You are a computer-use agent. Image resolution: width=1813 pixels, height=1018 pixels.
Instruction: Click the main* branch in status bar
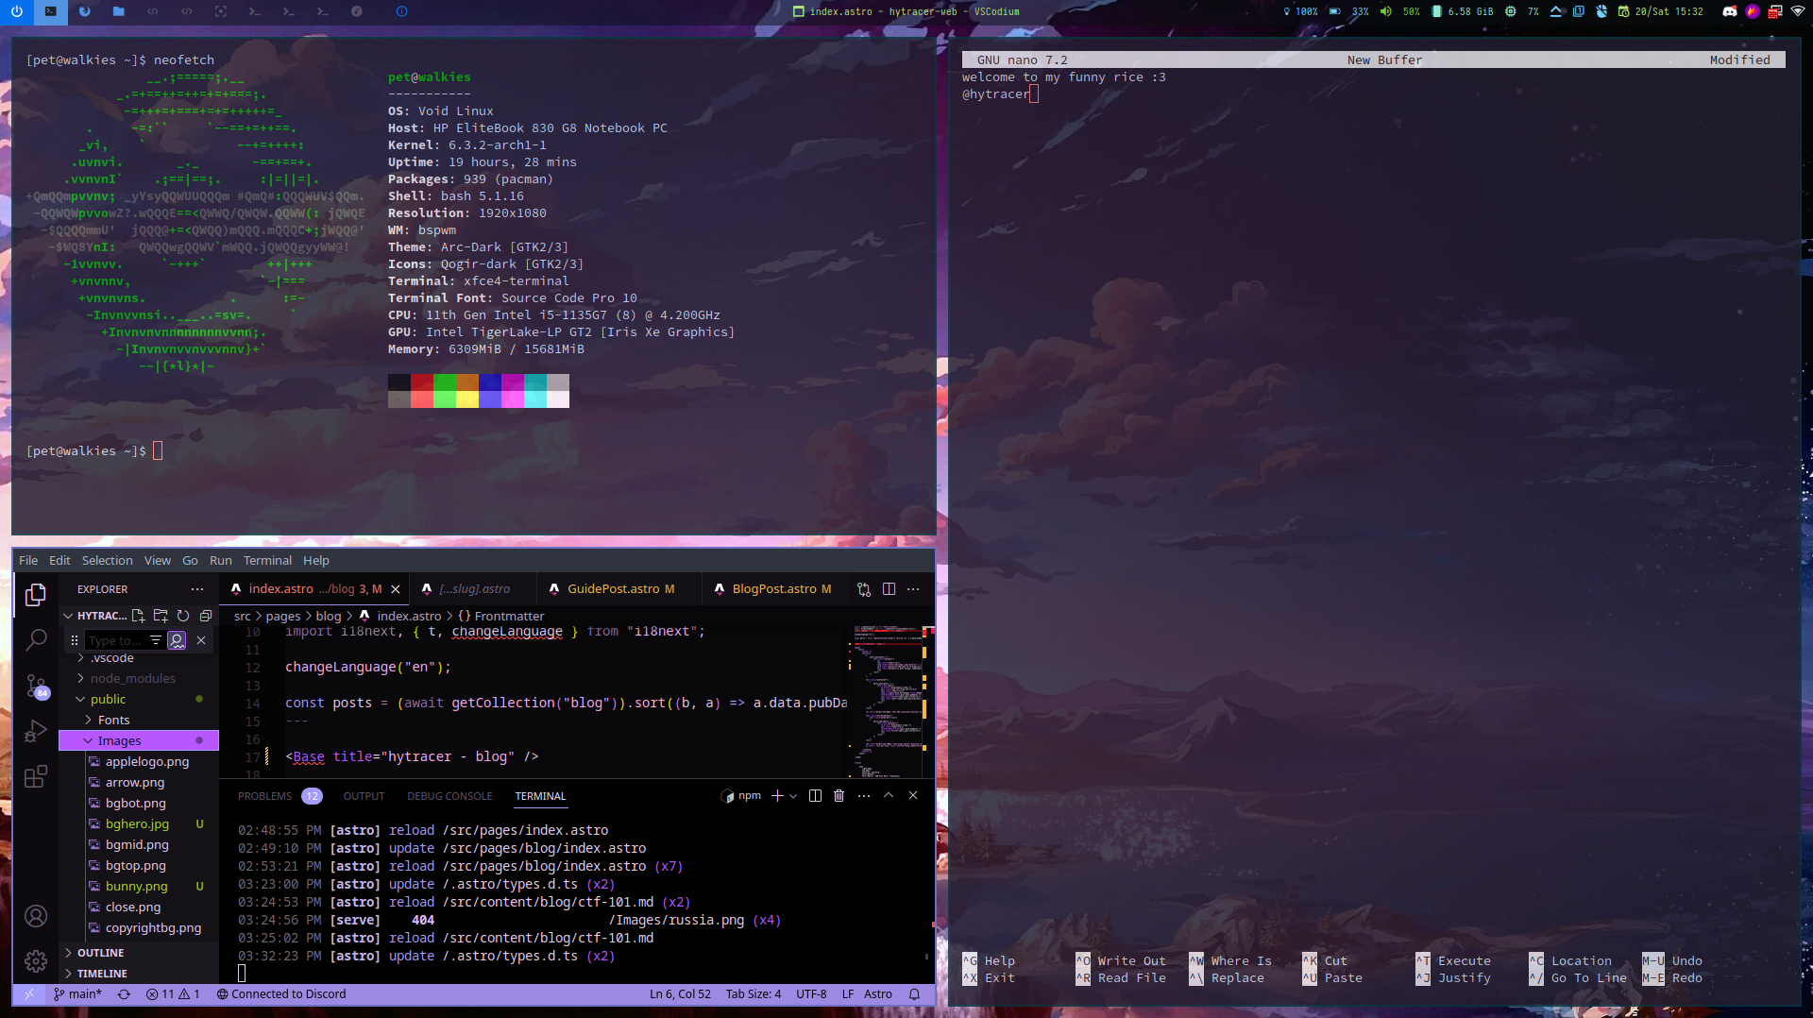pos(77,994)
